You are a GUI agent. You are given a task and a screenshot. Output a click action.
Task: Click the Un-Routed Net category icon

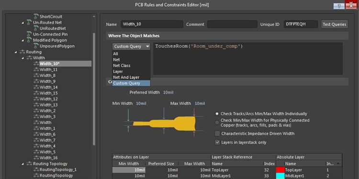(x=29, y=23)
